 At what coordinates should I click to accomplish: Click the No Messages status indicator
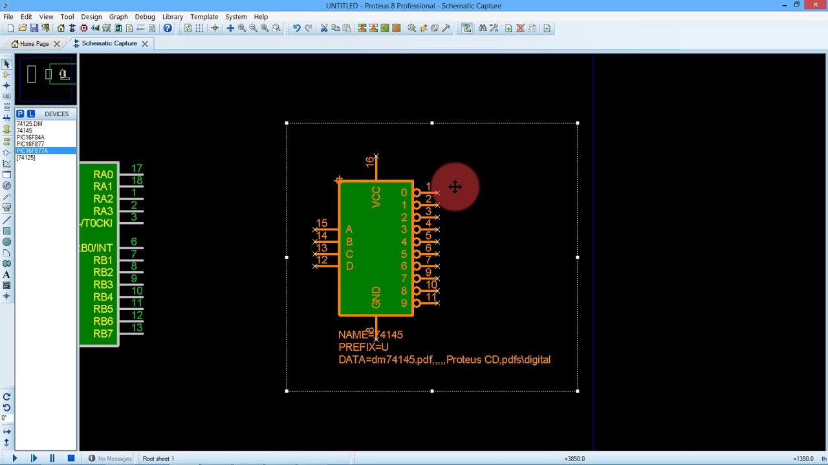(x=110, y=459)
